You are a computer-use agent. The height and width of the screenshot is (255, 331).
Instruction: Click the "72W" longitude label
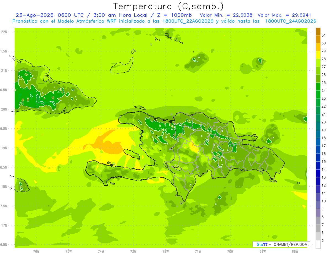click(x=165, y=251)
